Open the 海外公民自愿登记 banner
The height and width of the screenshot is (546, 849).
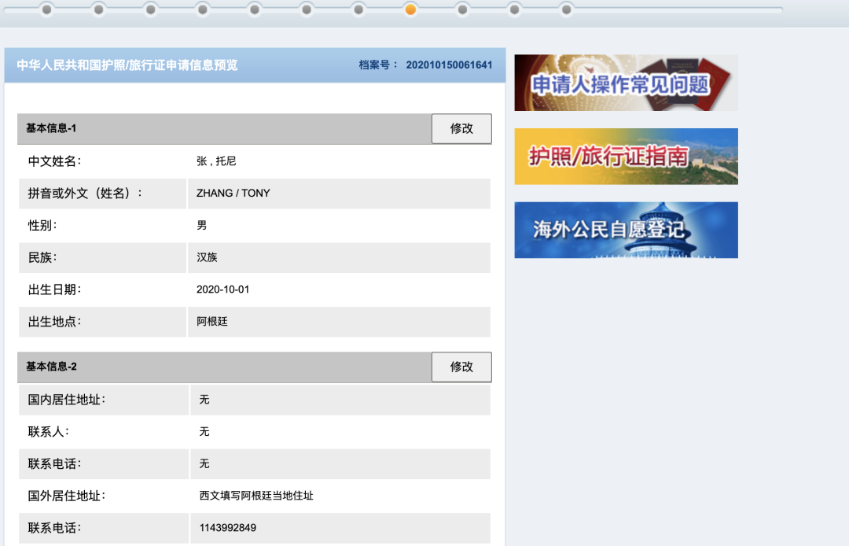(625, 230)
